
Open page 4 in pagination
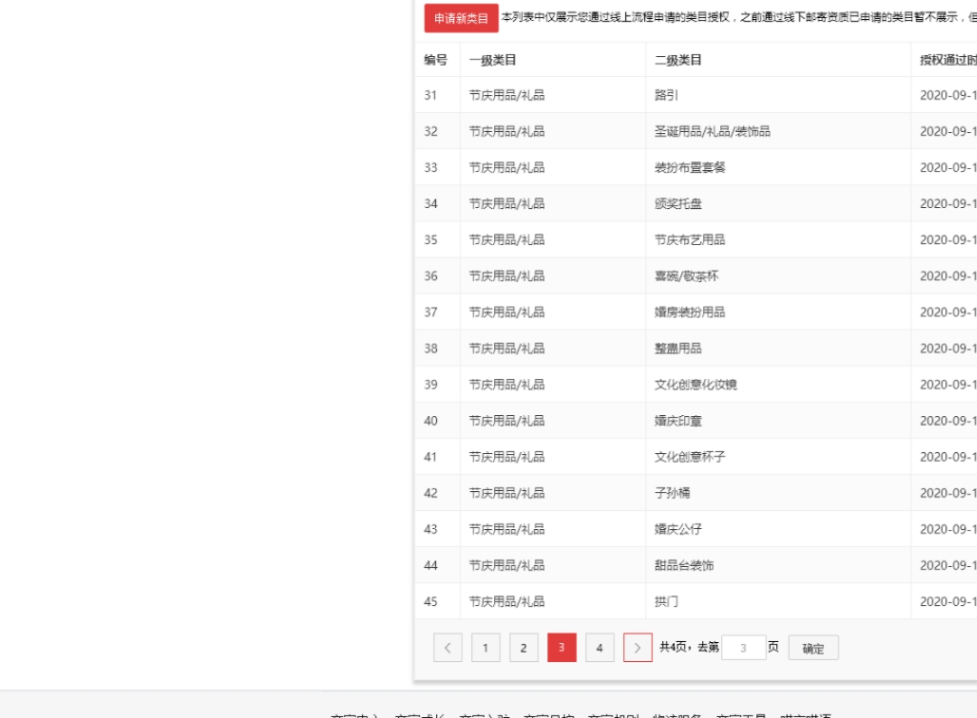click(600, 647)
